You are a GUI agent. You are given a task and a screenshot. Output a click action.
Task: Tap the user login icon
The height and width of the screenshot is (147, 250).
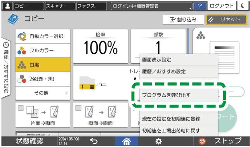[x=7, y=6]
